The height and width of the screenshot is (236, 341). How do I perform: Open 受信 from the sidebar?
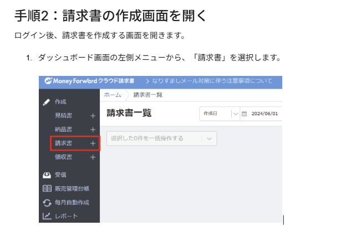[60, 175]
